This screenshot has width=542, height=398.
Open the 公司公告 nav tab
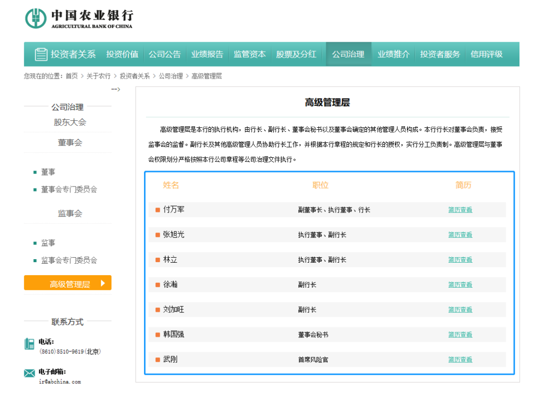[165, 54]
